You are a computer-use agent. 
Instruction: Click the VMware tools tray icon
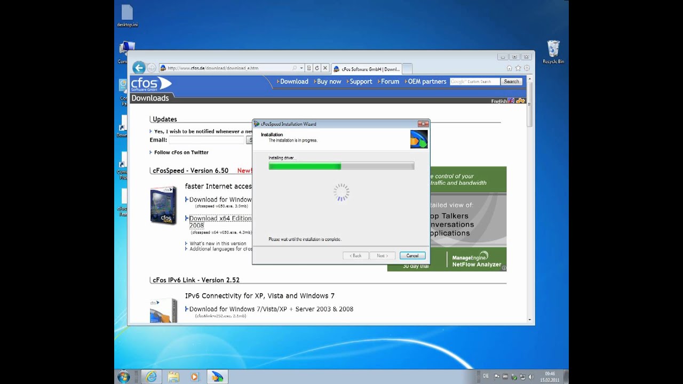pos(505,377)
